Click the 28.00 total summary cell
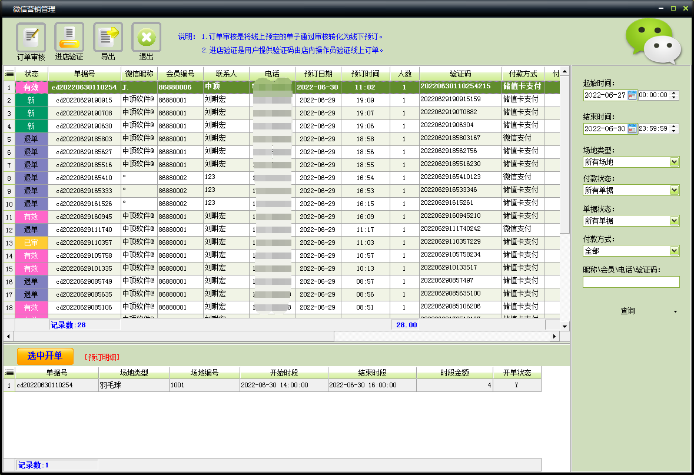 pos(406,325)
